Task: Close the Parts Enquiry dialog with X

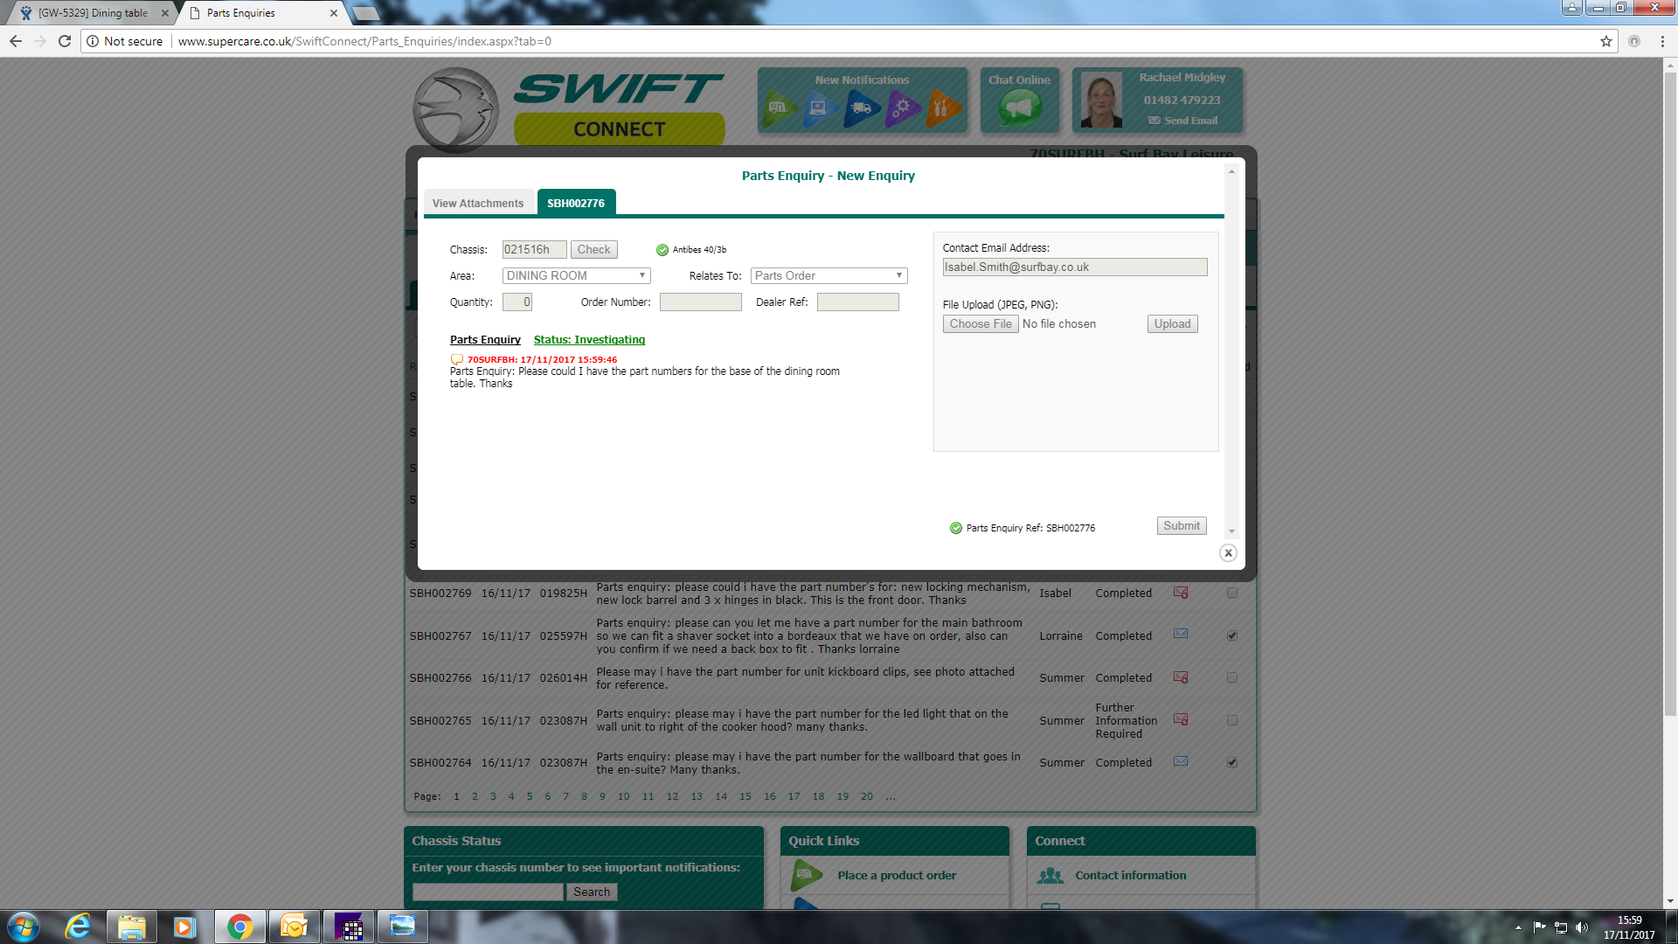Action: pos(1228,552)
